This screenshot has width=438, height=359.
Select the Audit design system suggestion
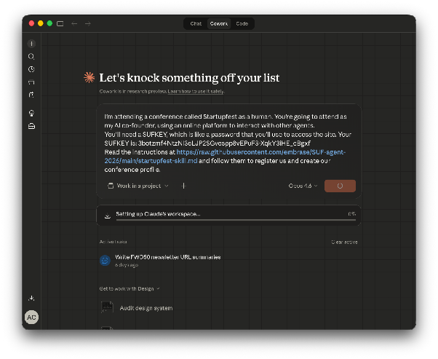pyautogui.click(x=146, y=308)
